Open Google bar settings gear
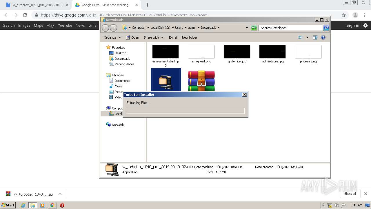The height and width of the screenshot is (209, 371). [365, 25]
